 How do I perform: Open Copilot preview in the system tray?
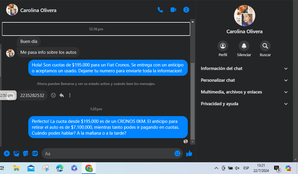[288, 168]
